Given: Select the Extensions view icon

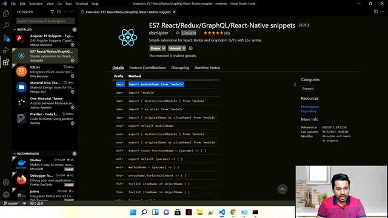Looking at the screenshot, I should [6, 62].
